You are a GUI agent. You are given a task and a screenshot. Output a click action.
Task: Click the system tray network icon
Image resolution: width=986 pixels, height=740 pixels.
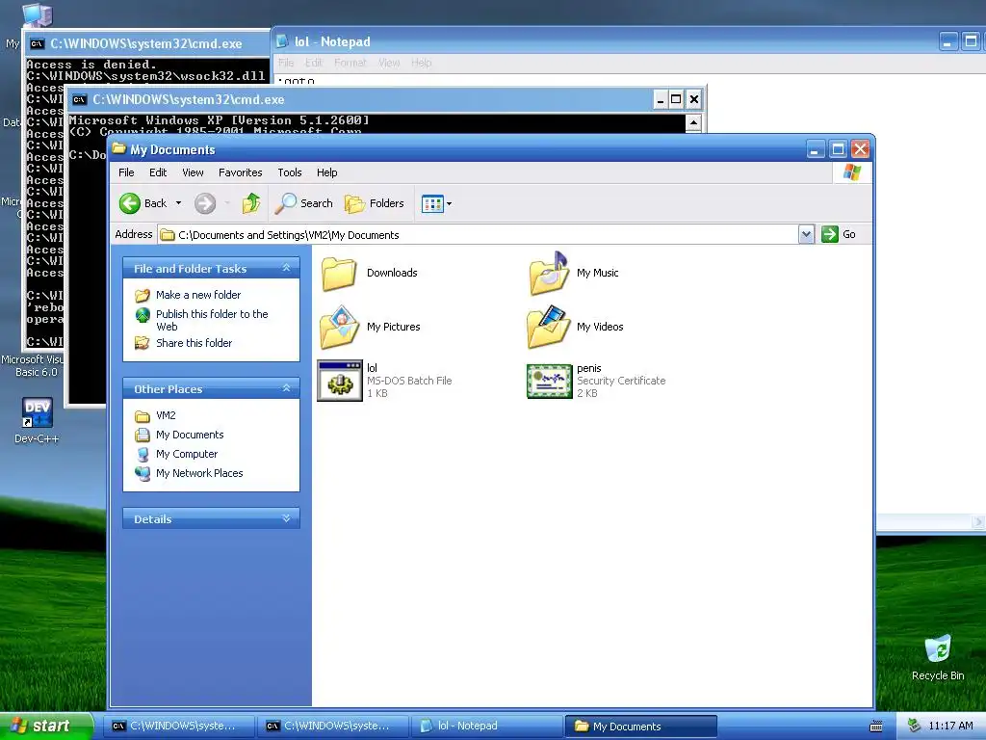tap(915, 727)
